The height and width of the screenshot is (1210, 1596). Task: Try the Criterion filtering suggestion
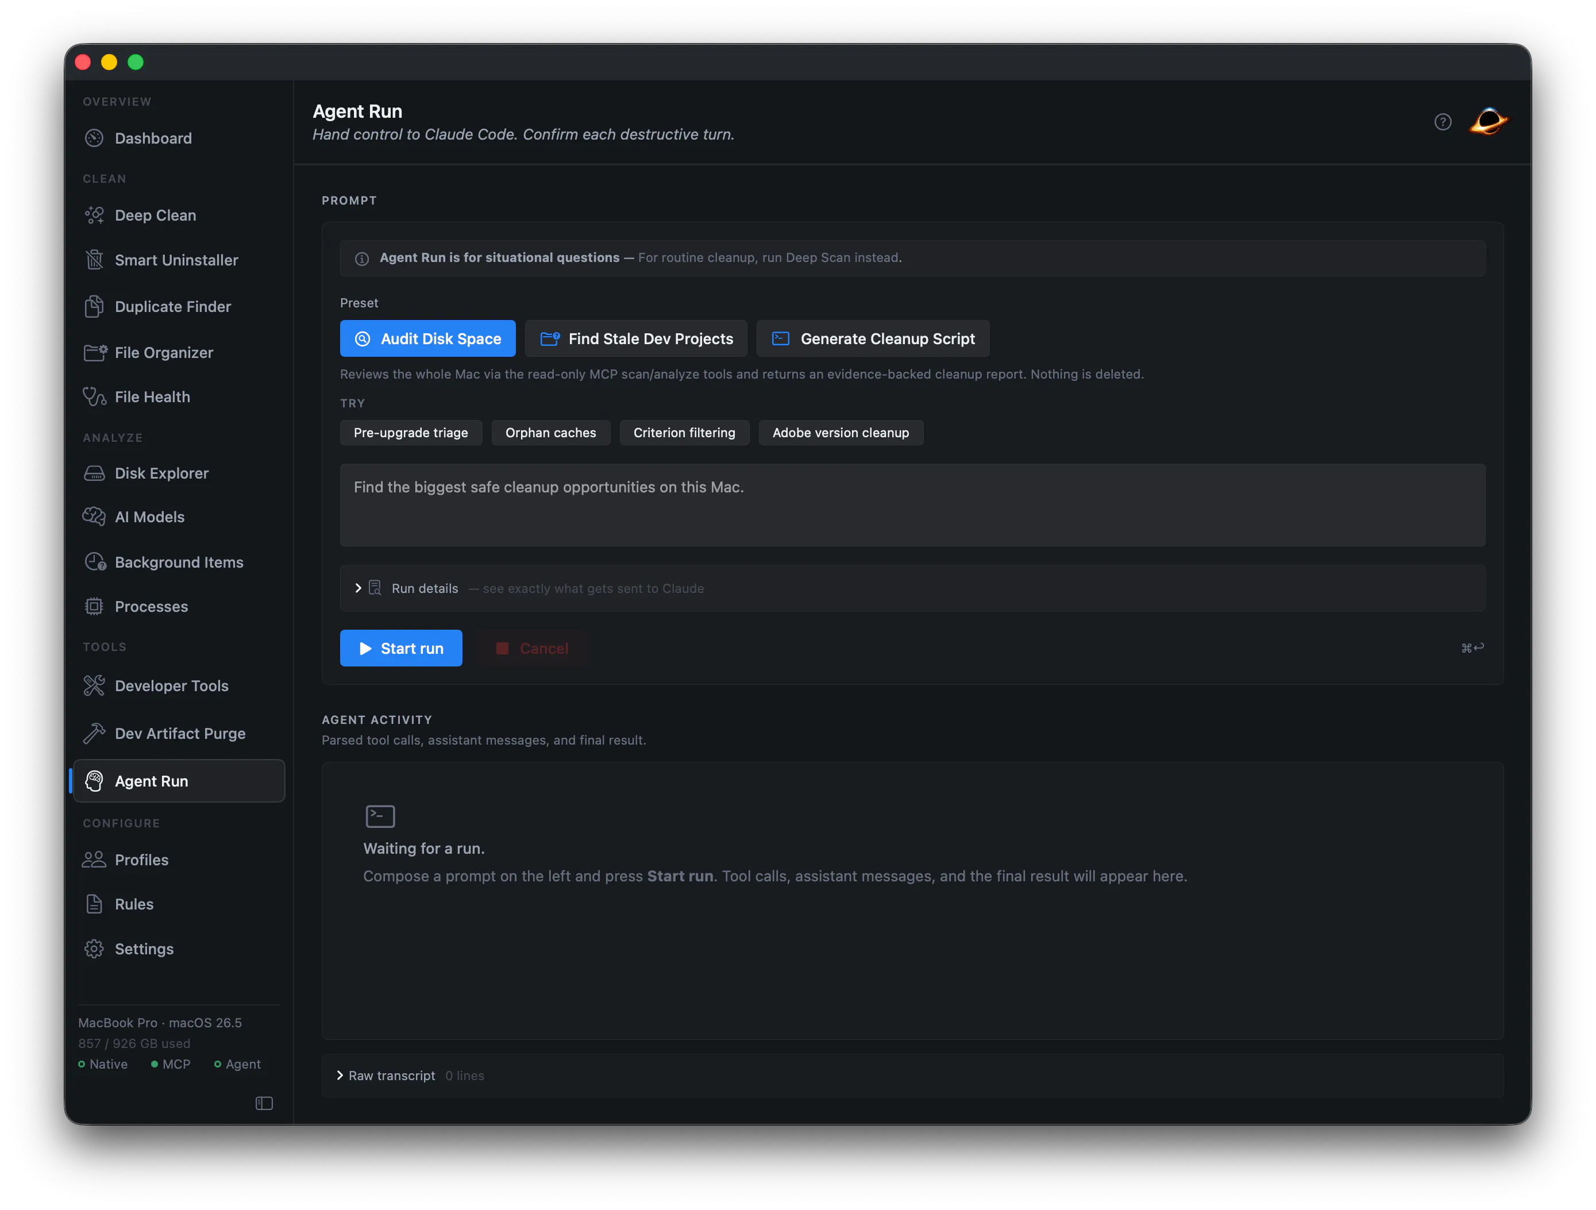pos(685,433)
